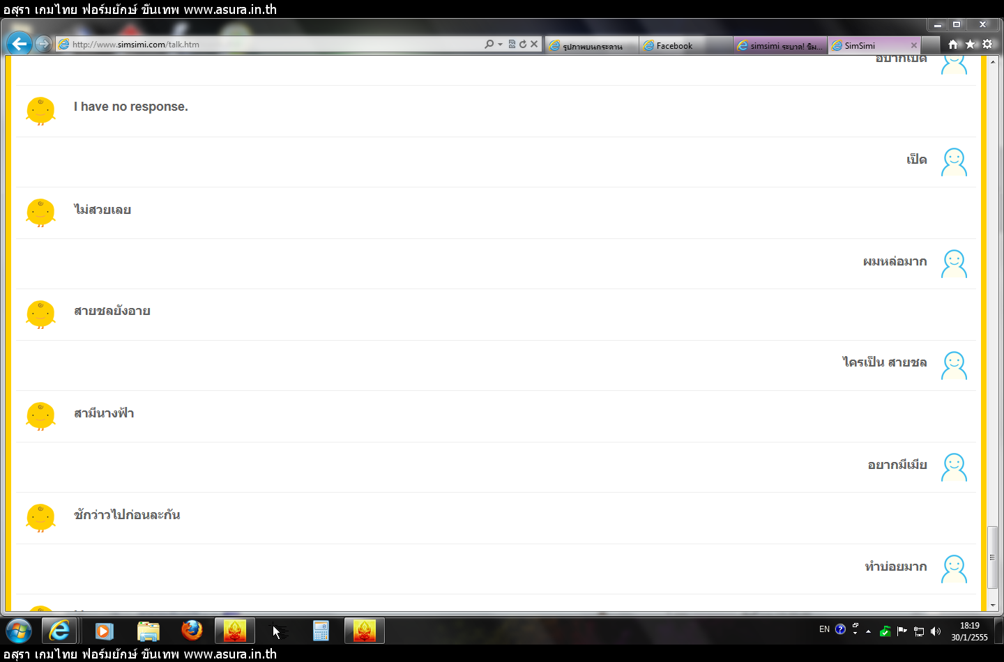Viewport: 1004px width, 662px height.
Task: Click the search magnifier in address bar
Action: coord(489,44)
